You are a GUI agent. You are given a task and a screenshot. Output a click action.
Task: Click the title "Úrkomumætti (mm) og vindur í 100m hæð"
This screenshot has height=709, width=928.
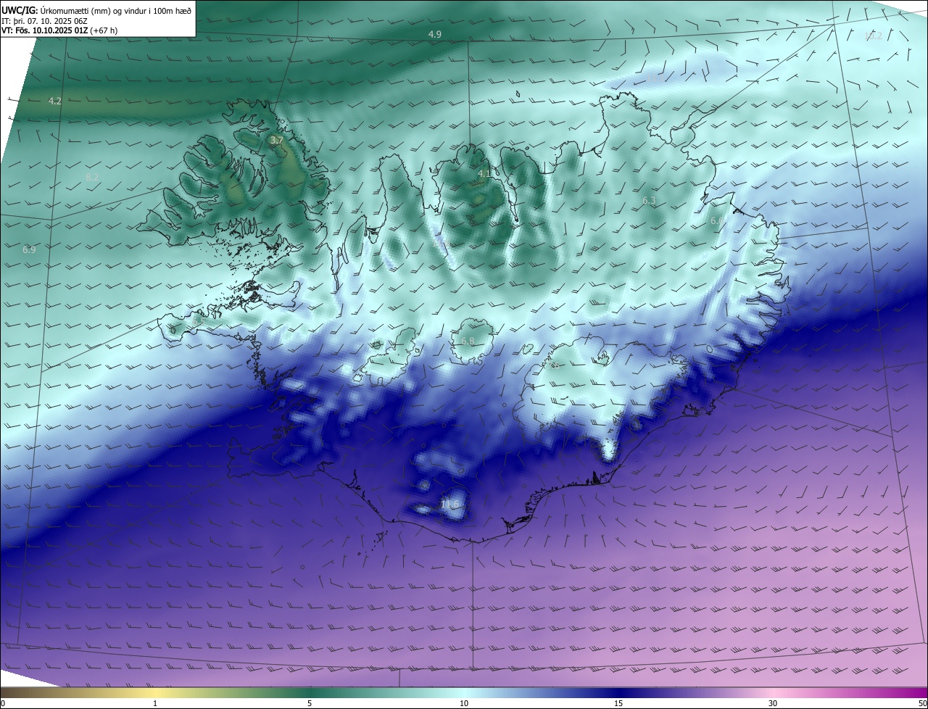pos(116,11)
